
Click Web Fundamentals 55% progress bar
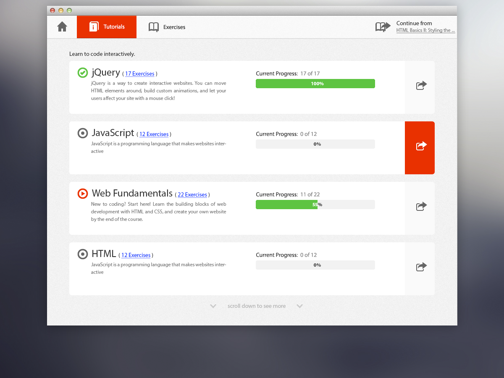coord(315,205)
